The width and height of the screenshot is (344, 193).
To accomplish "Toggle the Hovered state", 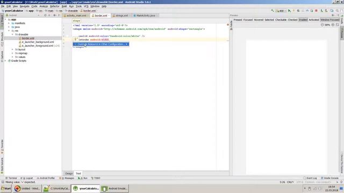I will point(259,20).
